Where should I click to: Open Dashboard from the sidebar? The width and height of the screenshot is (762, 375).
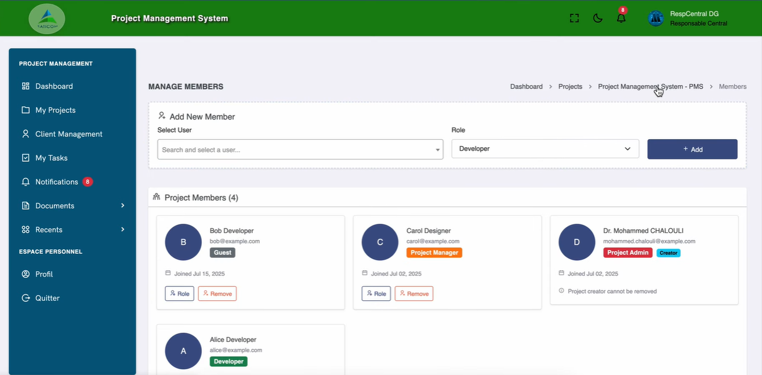point(54,86)
